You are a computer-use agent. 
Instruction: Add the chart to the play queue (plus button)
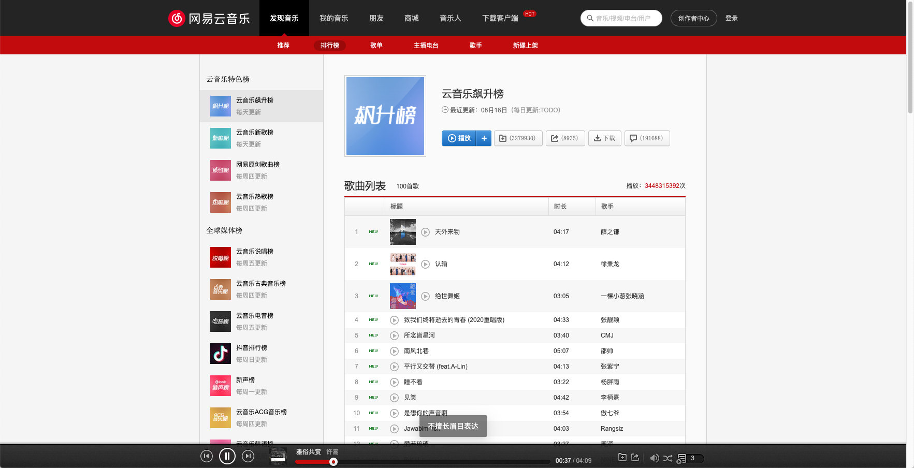pyautogui.click(x=484, y=138)
